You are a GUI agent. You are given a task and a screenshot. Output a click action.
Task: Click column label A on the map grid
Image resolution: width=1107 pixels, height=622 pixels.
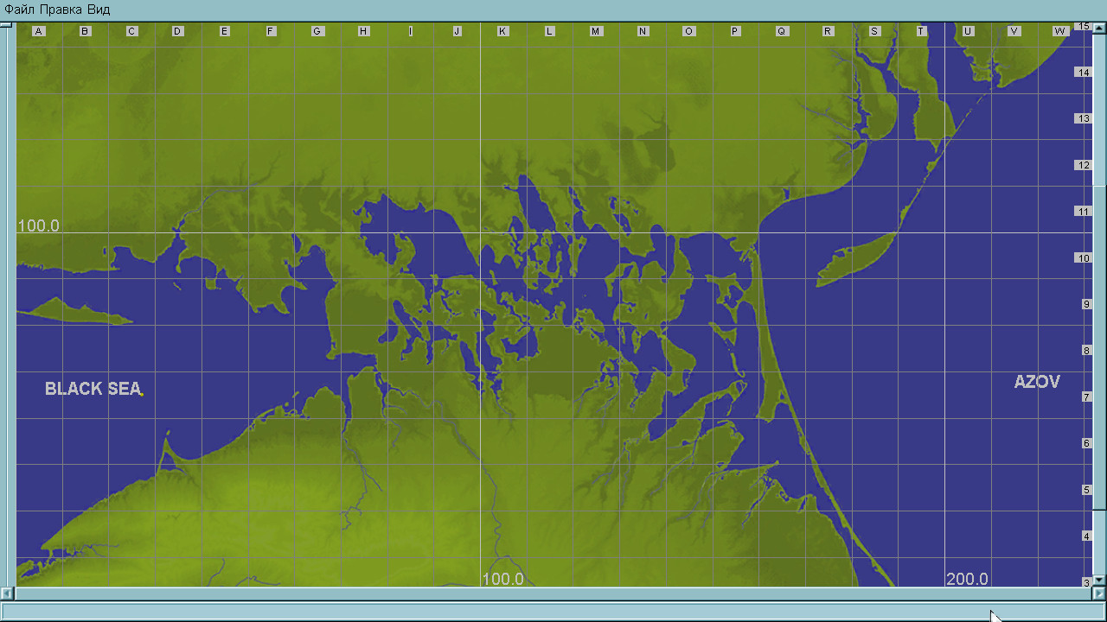click(39, 31)
